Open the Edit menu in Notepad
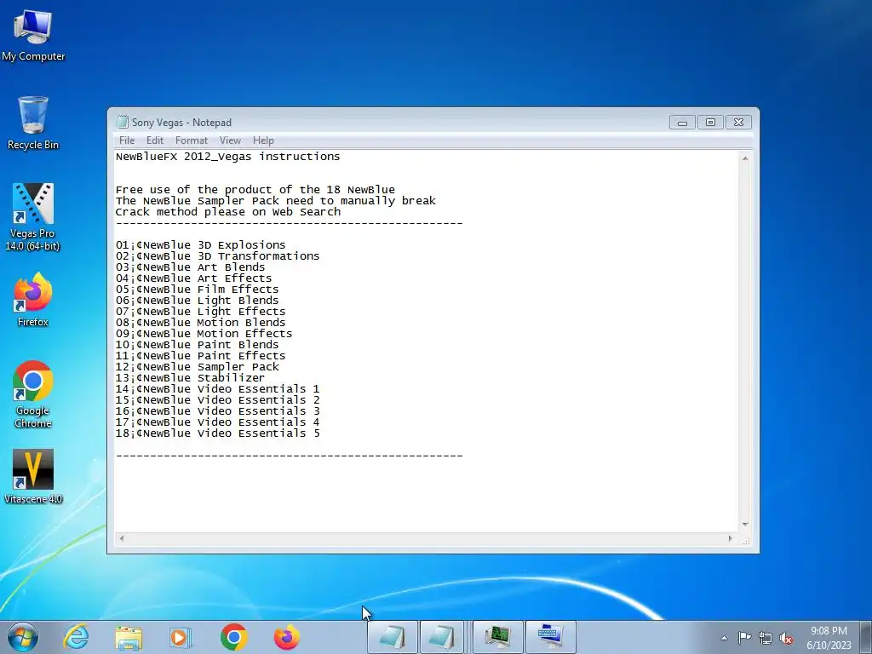The image size is (872, 654). pos(155,141)
